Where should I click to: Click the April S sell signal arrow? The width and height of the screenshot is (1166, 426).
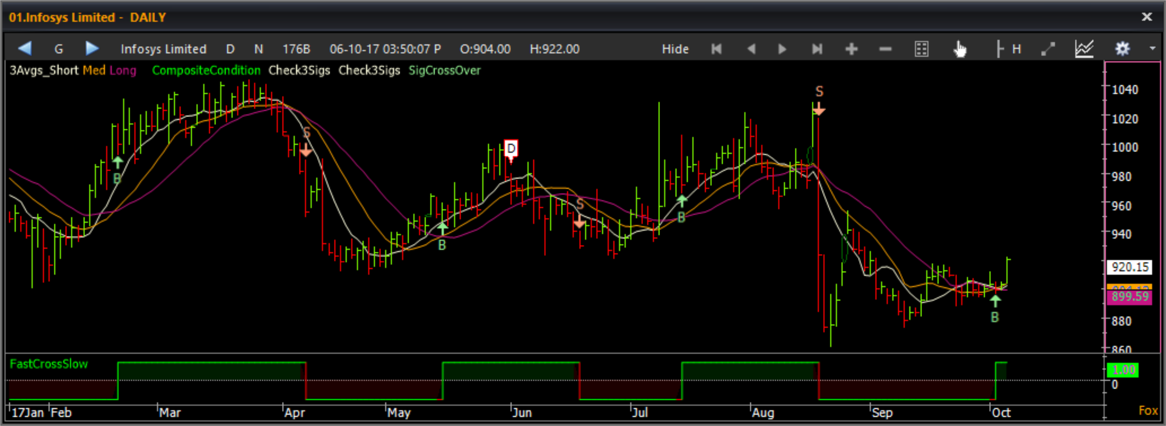pos(306,150)
